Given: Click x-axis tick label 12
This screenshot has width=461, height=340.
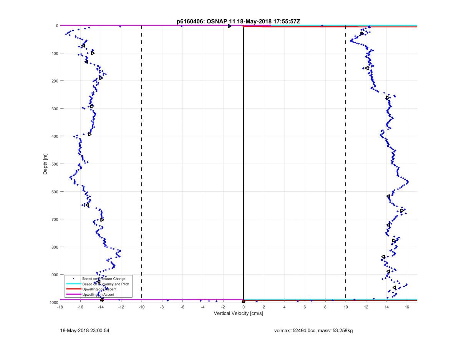Looking at the screenshot, I should click(x=366, y=307).
